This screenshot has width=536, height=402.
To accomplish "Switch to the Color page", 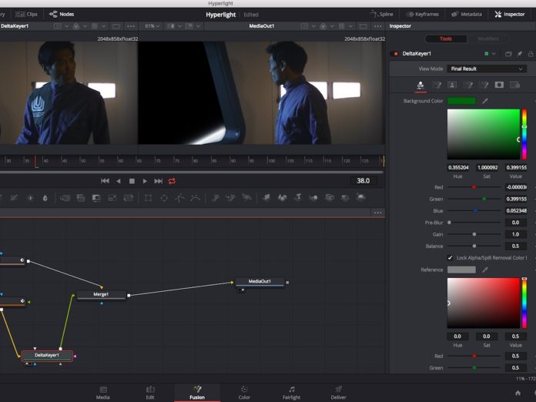I will 244,393.
